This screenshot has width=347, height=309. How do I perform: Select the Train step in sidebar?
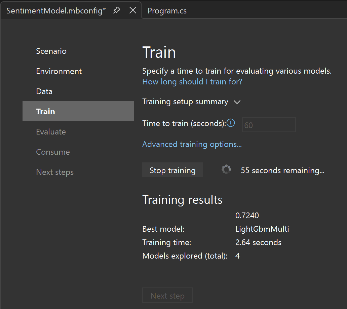tap(45, 111)
